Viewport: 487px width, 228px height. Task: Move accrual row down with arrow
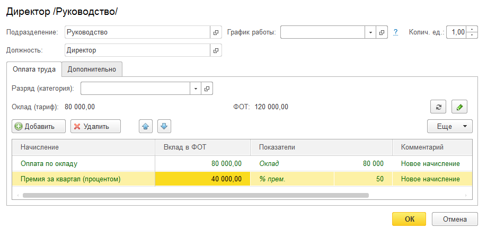pos(164,126)
